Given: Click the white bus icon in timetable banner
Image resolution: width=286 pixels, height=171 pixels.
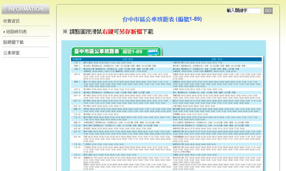Looking at the screenshot, I should click(153, 52).
